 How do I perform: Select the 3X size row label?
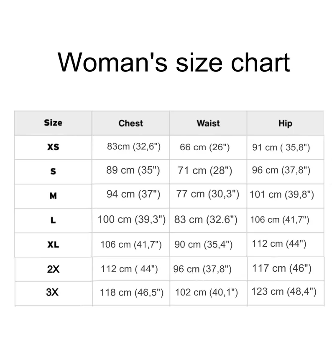click(52, 292)
